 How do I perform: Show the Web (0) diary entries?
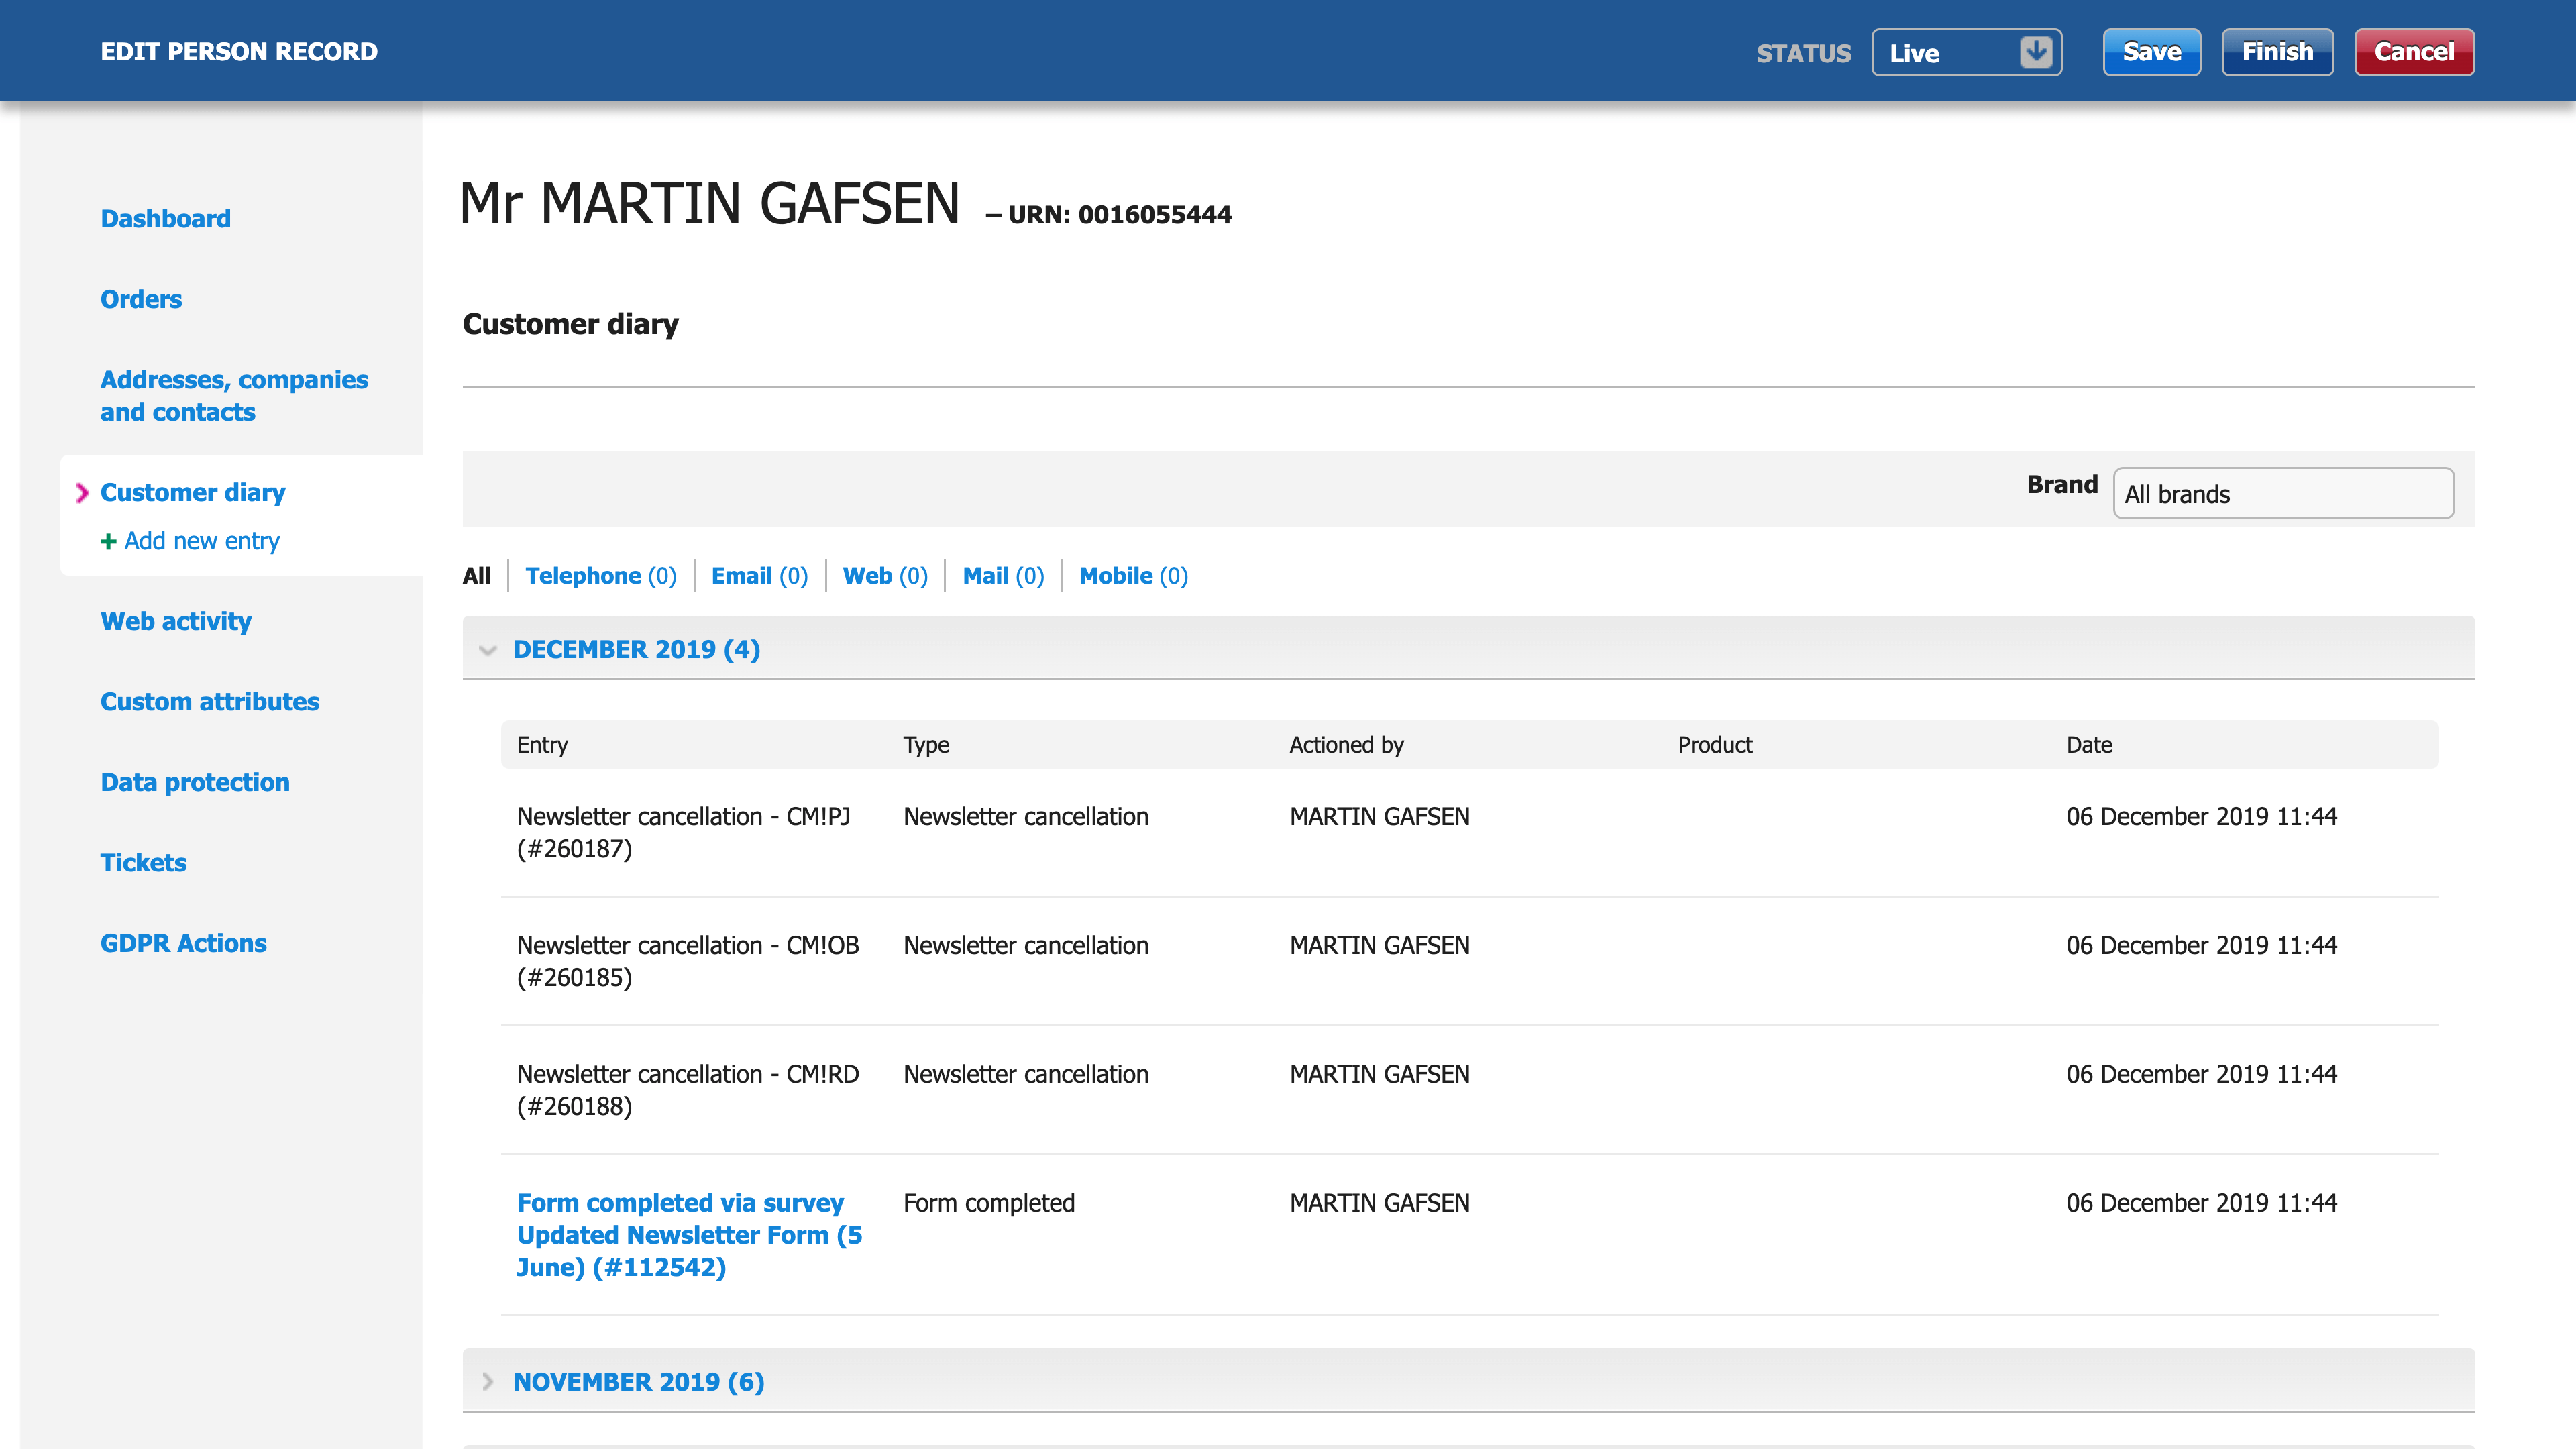click(x=885, y=576)
